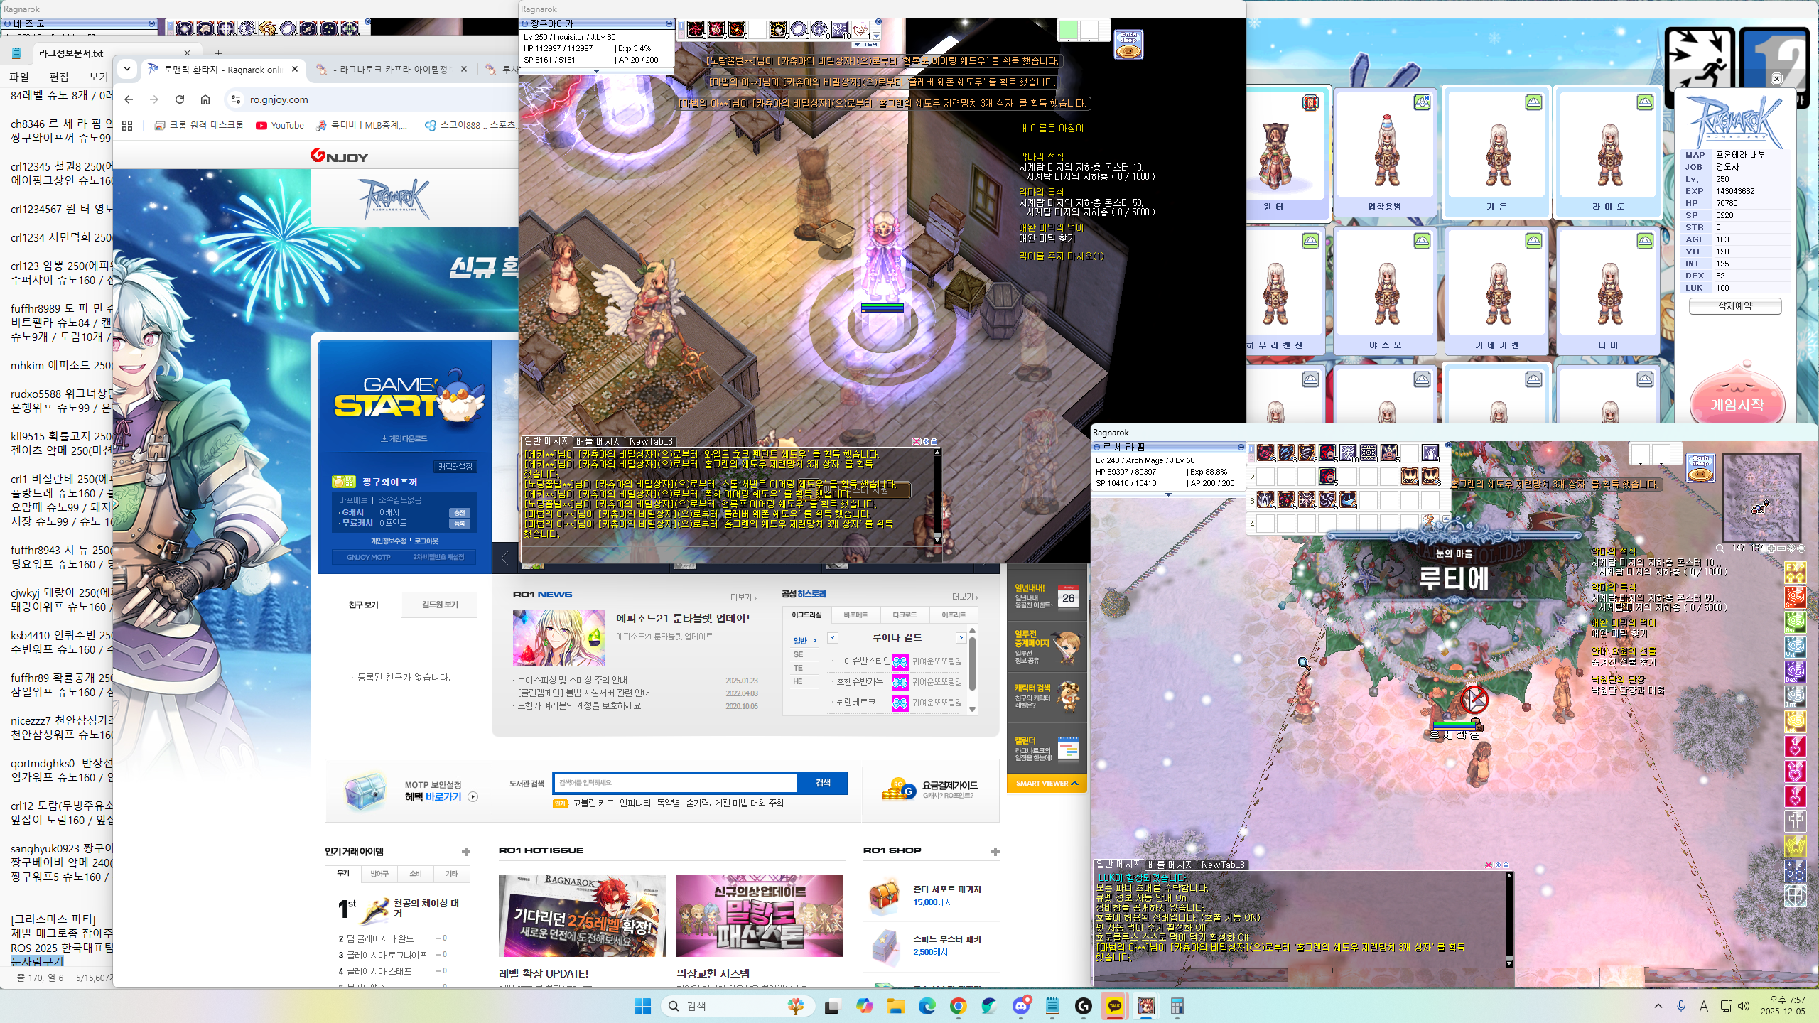Screen dimensions: 1819x1023
Task: Switch to the 길드원 보기 tab
Action: [440, 605]
